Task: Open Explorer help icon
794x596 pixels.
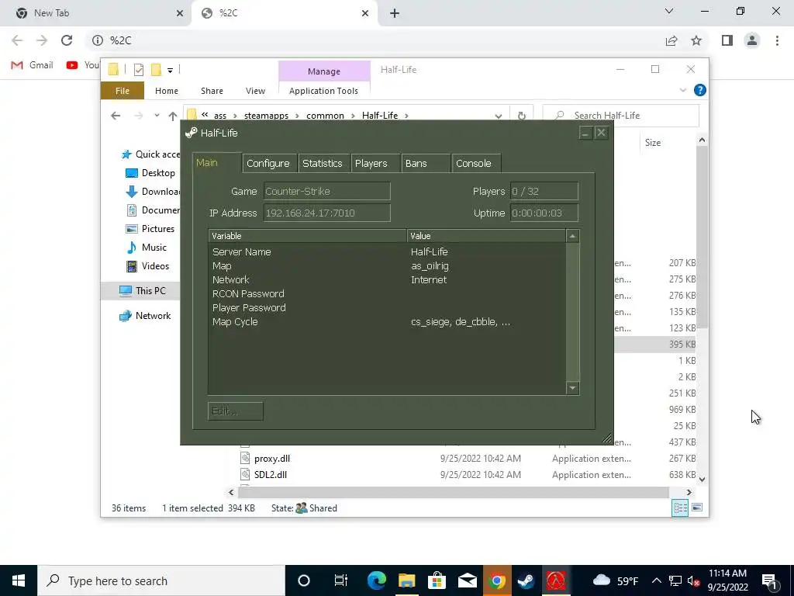Action: tap(700, 90)
